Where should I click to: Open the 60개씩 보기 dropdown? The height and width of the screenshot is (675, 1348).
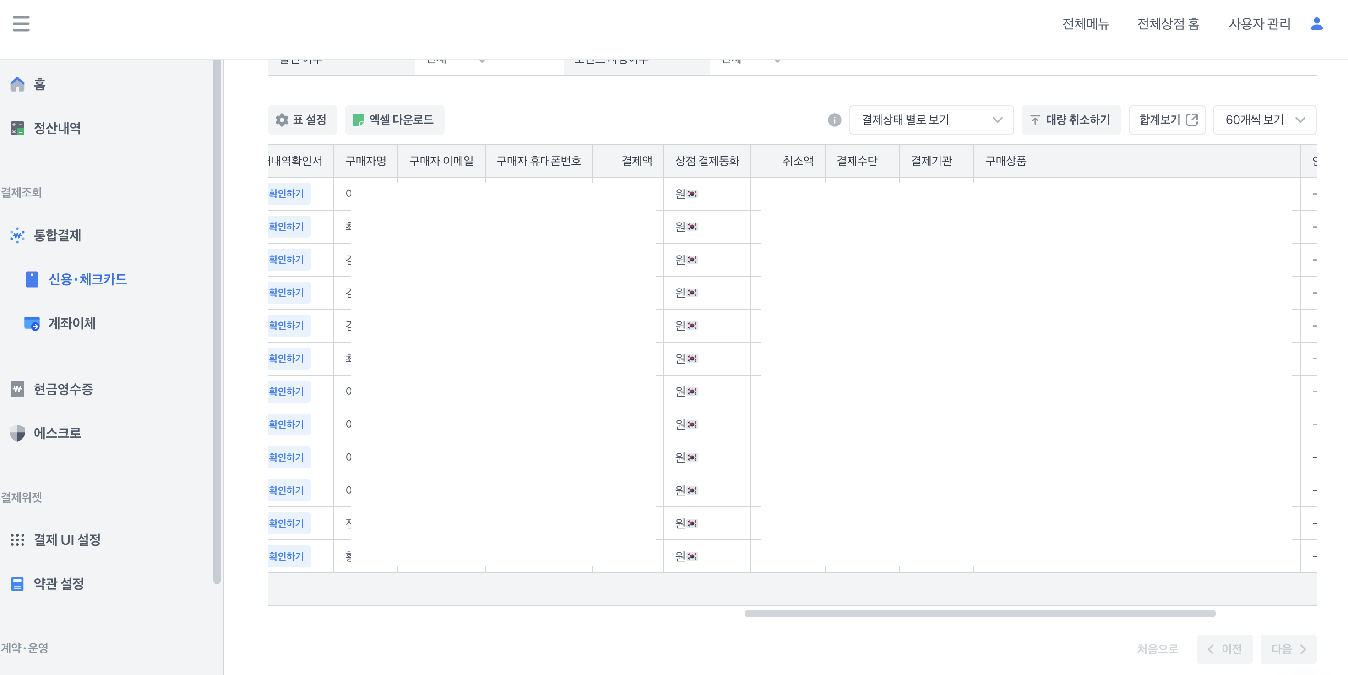pos(1264,120)
